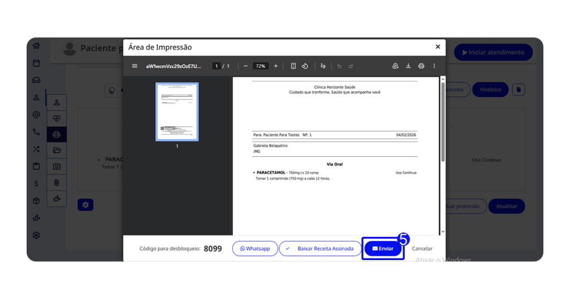Print the PDF using the printer icon
Screen dimensions: 570x299
pyautogui.click(x=421, y=66)
